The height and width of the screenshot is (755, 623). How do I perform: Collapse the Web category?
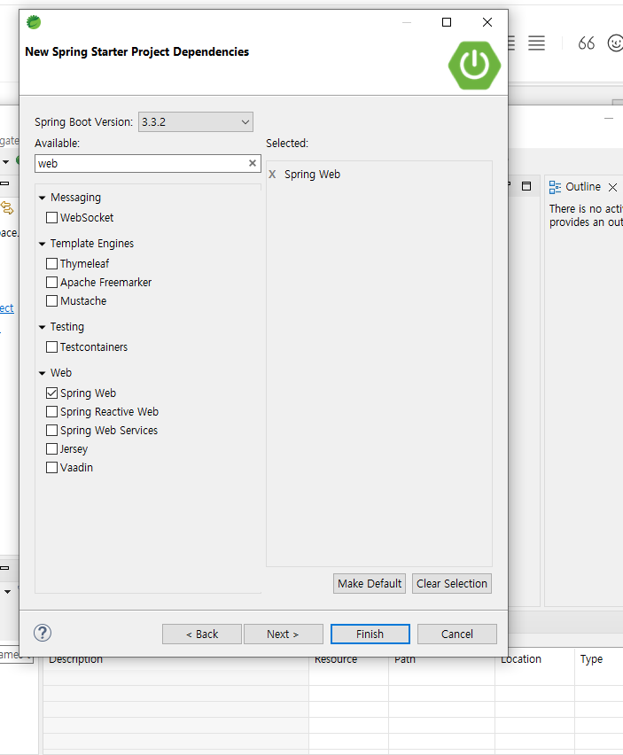(x=43, y=373)
